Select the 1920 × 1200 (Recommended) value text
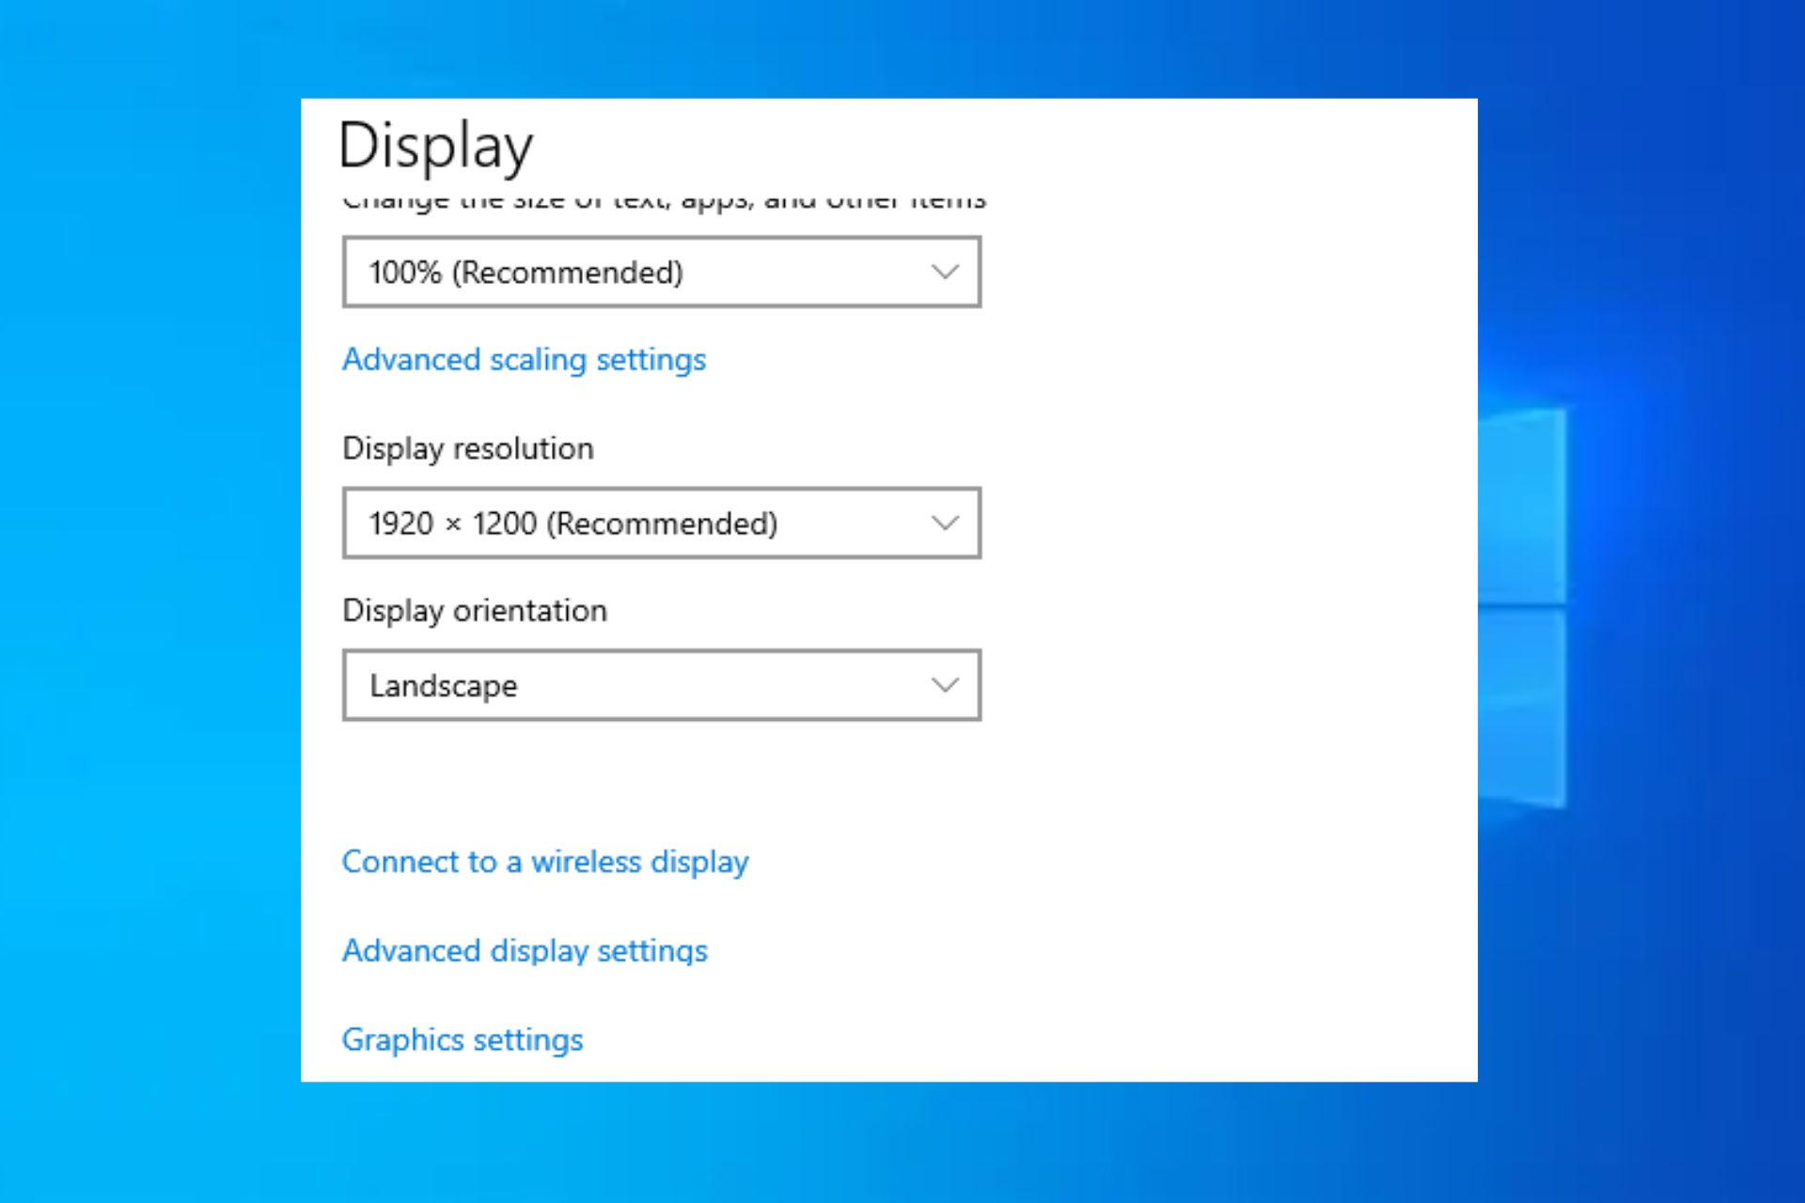This screenshot has width=1805, height=1203. (x=573, y=523)
